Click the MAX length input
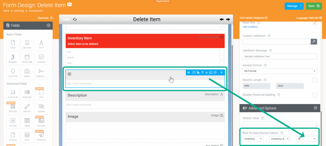This screenshot has height=146, width=326. click(294, 86)
